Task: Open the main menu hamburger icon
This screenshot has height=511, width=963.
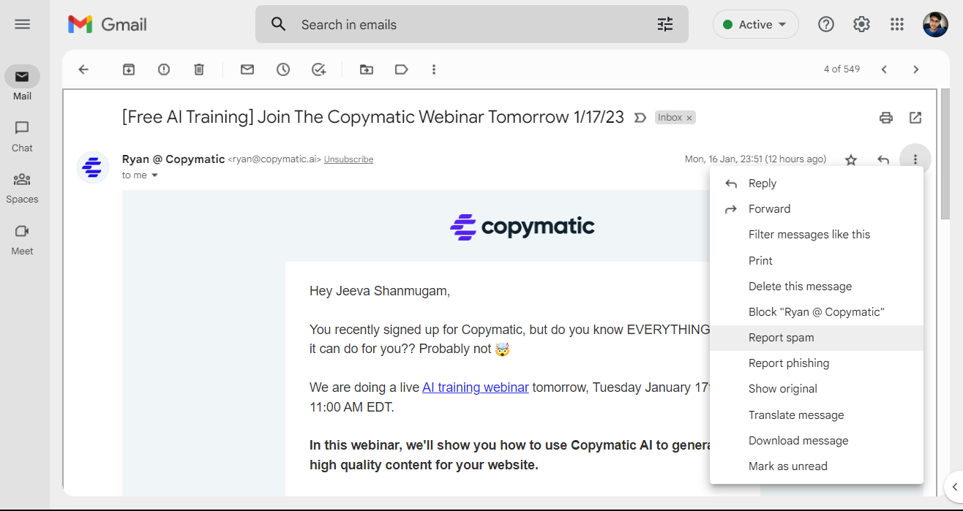Action: point(23,24)
